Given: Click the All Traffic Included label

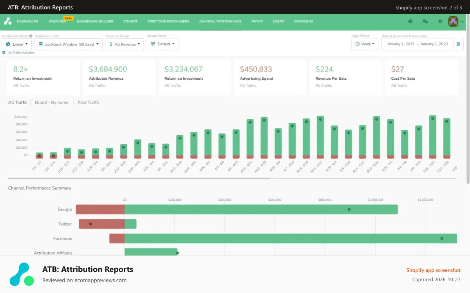Looking at the screenshot, I should coord(21,52).
